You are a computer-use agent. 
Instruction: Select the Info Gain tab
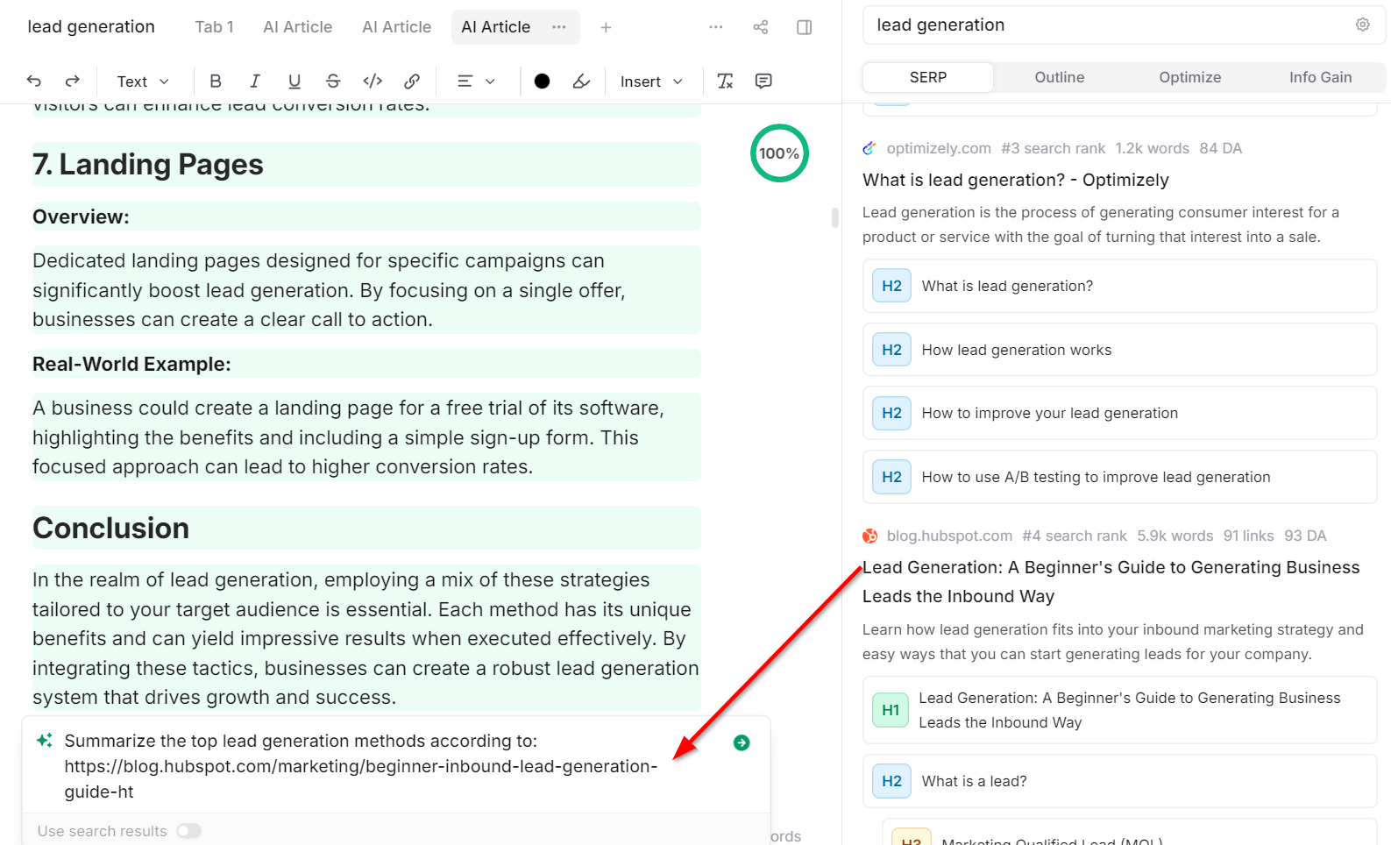pyautogui.click(x=1320, y=77)
